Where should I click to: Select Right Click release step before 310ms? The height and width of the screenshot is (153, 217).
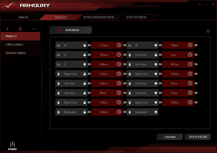143,102
